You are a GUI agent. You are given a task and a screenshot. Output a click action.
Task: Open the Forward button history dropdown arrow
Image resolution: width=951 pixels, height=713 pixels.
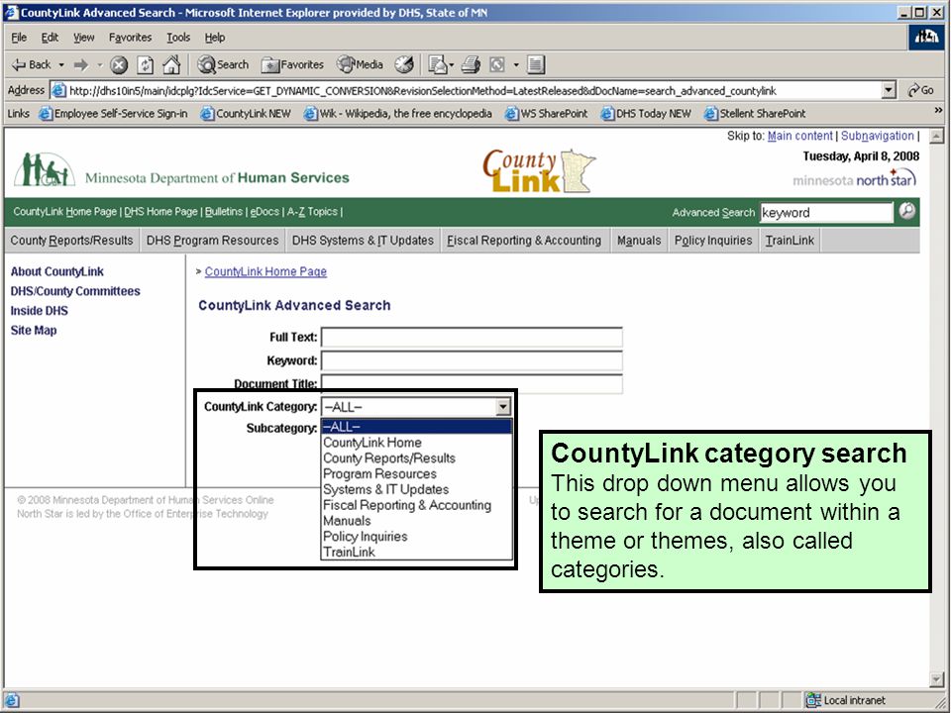99,65
